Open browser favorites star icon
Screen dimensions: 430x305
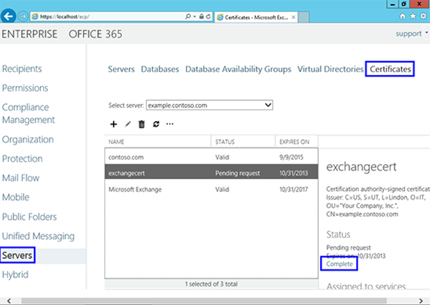tap(413, 16)
